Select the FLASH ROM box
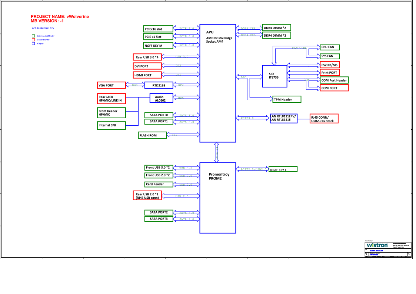Viewport: 416px width, 294px height. click(152, 135)
